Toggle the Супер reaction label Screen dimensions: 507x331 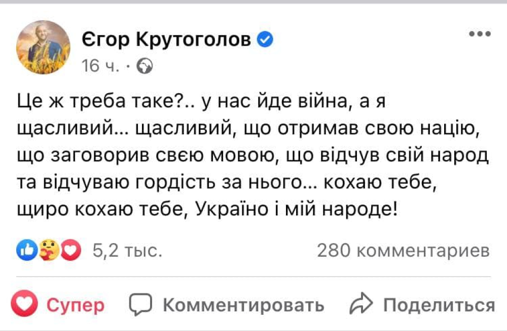click(x=76, y=305)
